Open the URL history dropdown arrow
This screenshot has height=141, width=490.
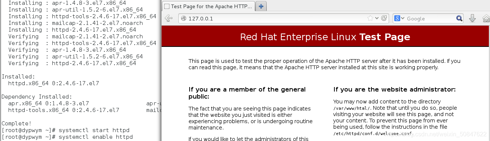377,18
